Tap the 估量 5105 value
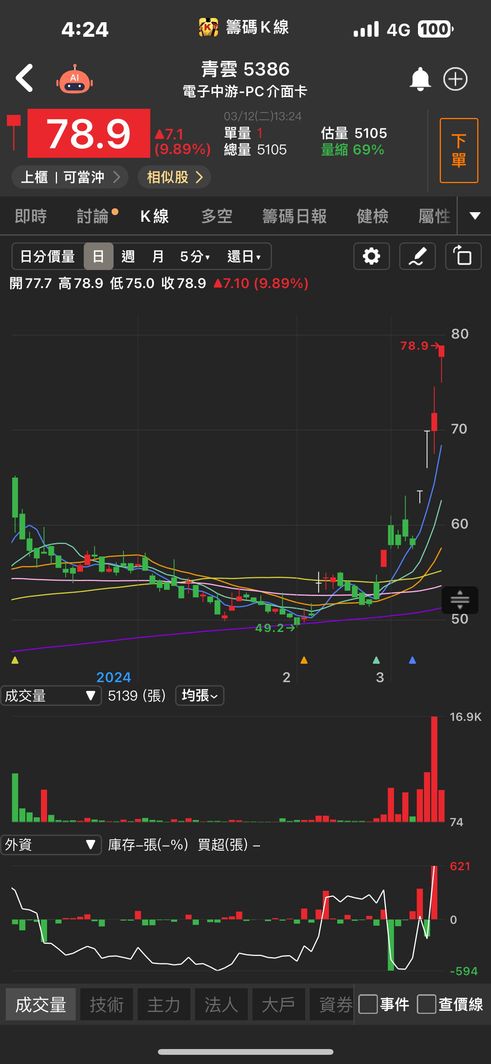This screenshot has height=1064, width=491. tap(354, 133)
